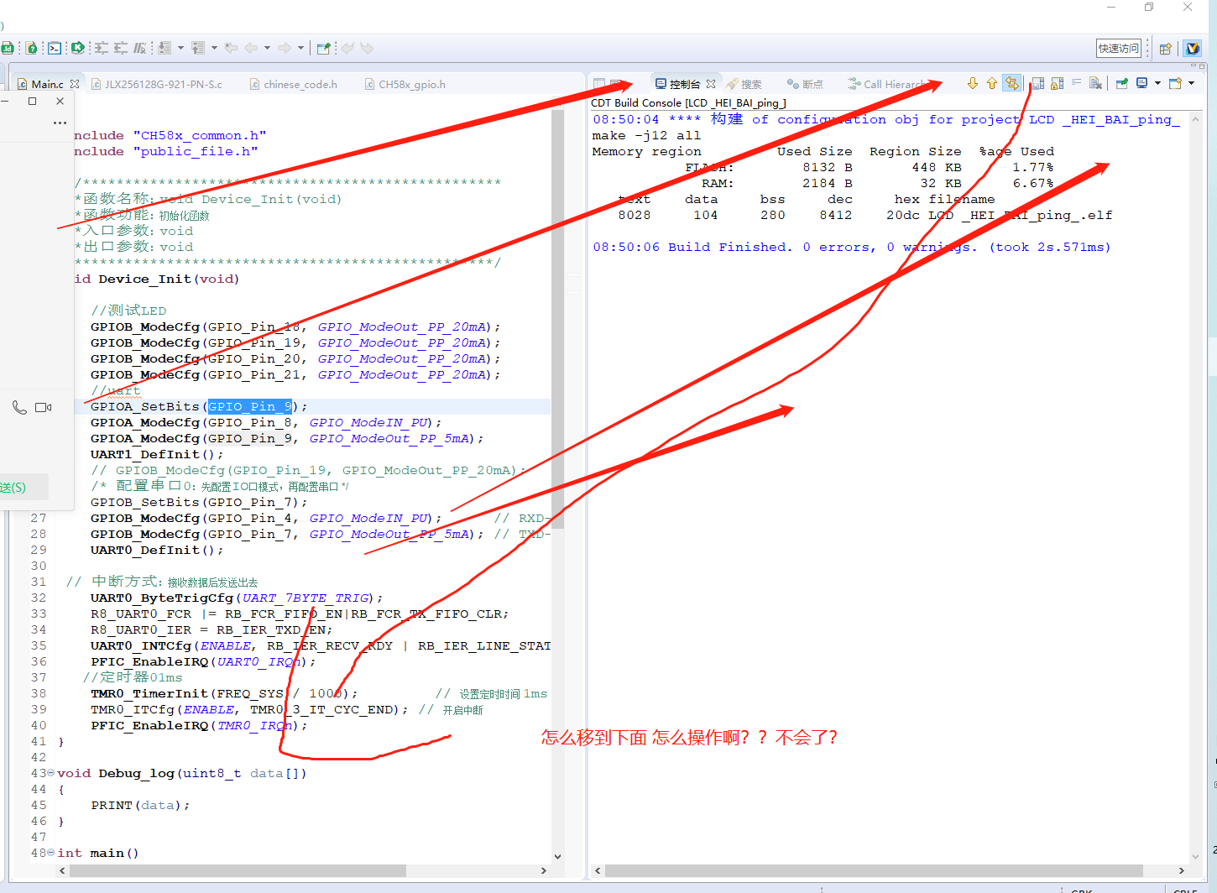This screenshot has height=893, width=1217.
Task: Click the open perspective icon
Action: point(1165,49)
